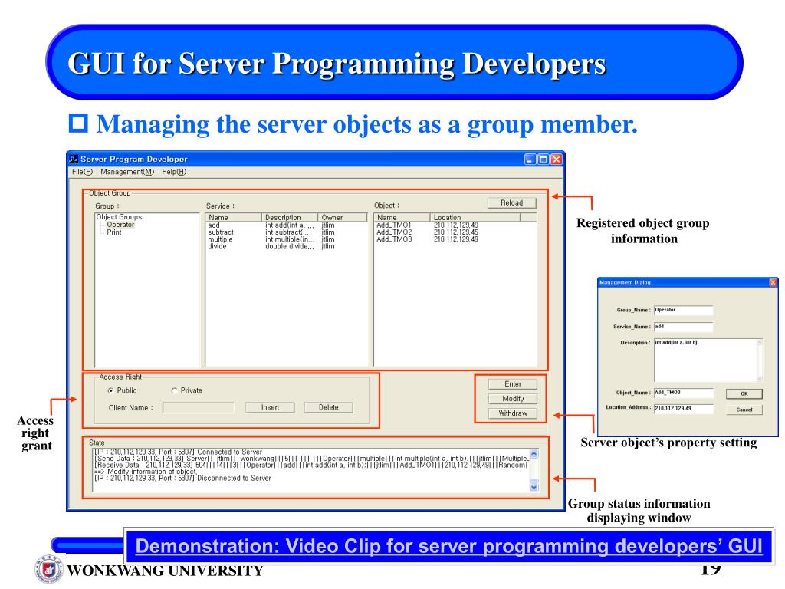Screen dimensions: 785x589
Task: Click Description scrollbar in Management Dialog
Action: coord(760,360)
